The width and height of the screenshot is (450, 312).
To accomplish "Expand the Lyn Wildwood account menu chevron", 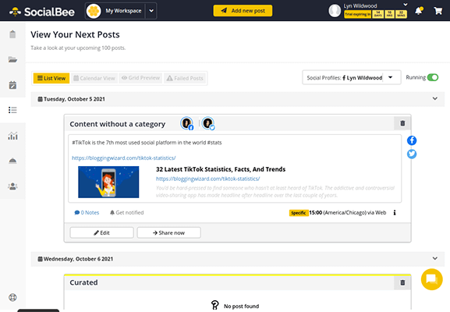I will 406,5.
